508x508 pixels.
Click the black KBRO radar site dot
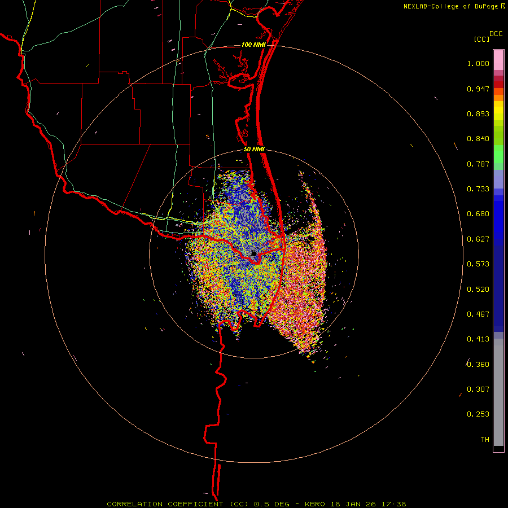click(254, 253)
